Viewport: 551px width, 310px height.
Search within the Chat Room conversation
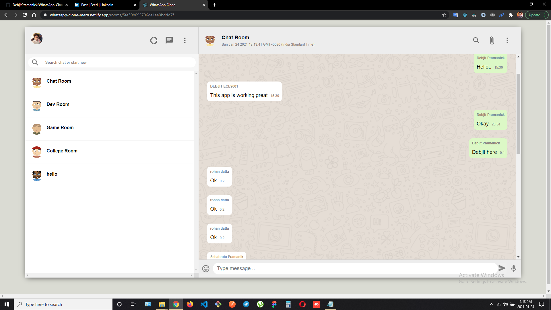[476, 40]
